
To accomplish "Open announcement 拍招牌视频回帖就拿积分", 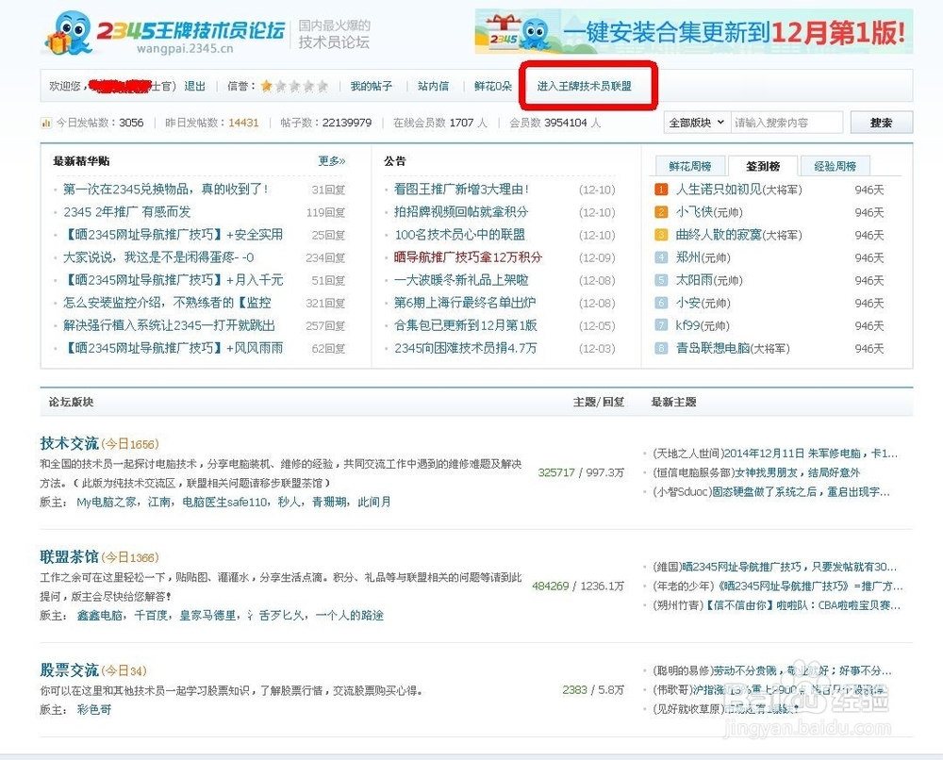I will pos(461,212).
